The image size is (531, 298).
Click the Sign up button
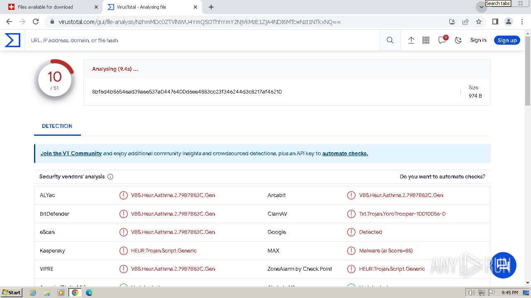pyautogui.click(x=507, y=40)
